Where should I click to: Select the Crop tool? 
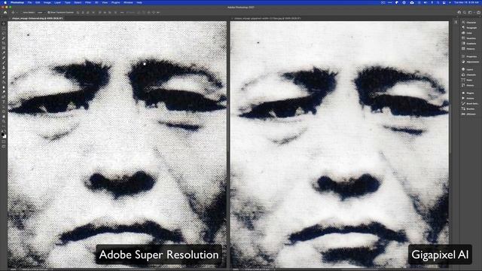coord(4,43)
